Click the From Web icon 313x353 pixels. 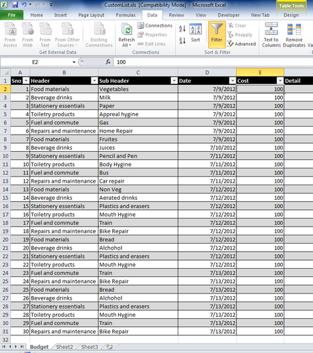click(x=27, y=35)
